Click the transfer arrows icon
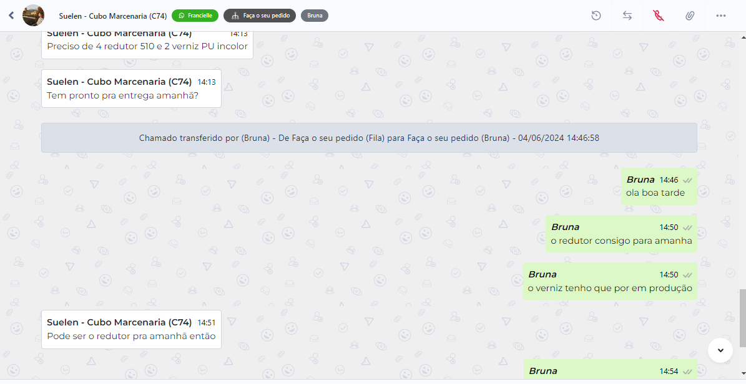This screenshot has height=384, width=746. pos(627,16)
